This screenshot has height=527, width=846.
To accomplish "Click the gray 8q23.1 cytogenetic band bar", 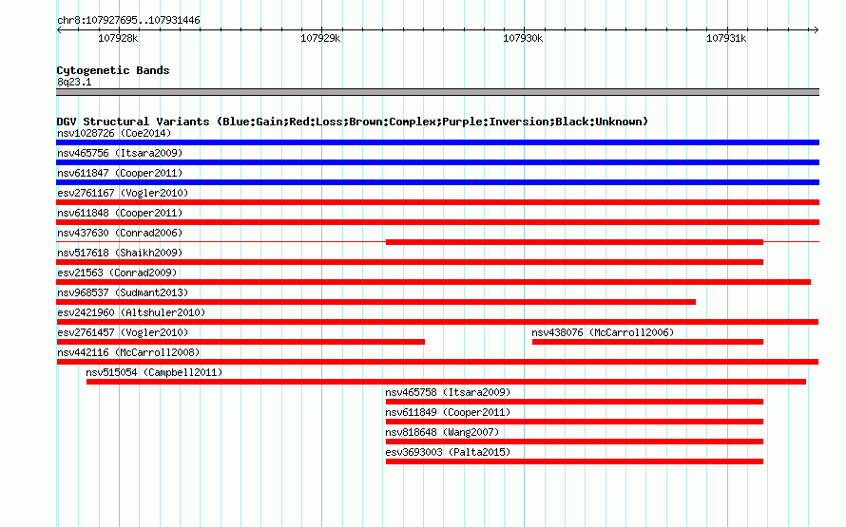I will pyautogui.click(x=437, y=92).
